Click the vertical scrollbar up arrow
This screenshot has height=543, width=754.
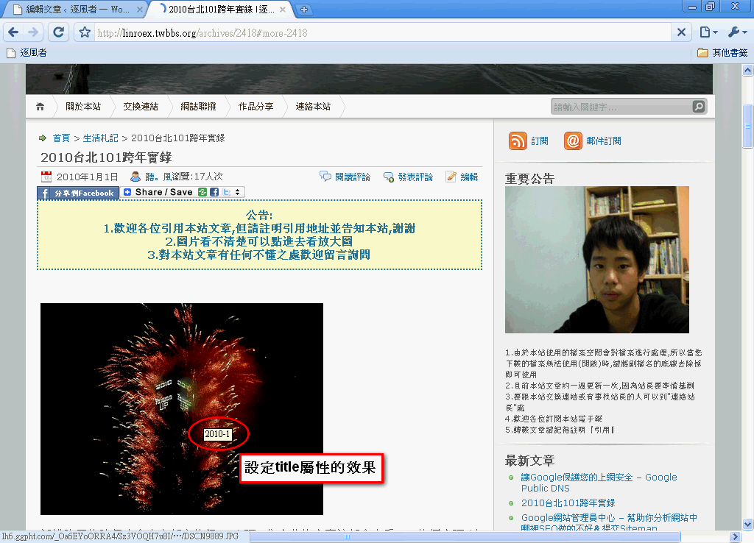point(748,70)
